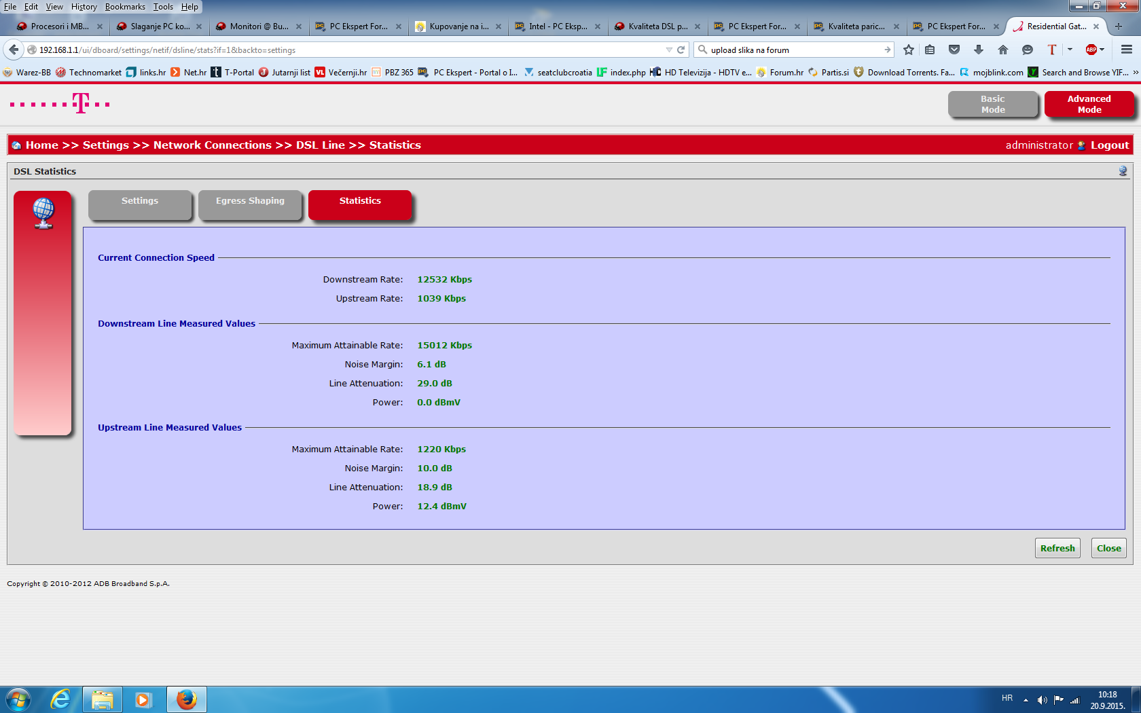Click the Advanced Mode button
The image size is (1141, 713).
[x=1089, y=105]
